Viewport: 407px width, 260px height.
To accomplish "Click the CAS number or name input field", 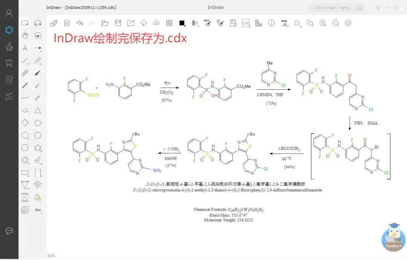I will [332, 7].
